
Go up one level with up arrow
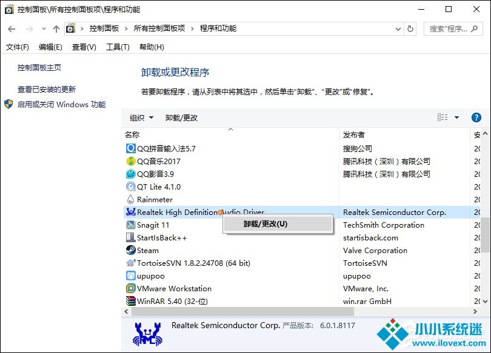(56, 29)
